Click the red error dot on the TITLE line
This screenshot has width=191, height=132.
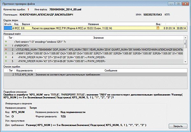(x=6, y=49)
